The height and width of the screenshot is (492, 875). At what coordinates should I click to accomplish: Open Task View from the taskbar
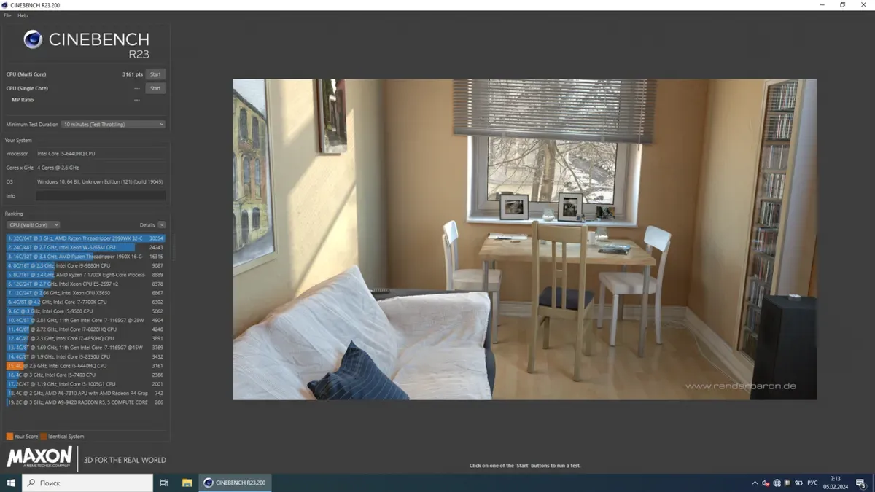164,483
